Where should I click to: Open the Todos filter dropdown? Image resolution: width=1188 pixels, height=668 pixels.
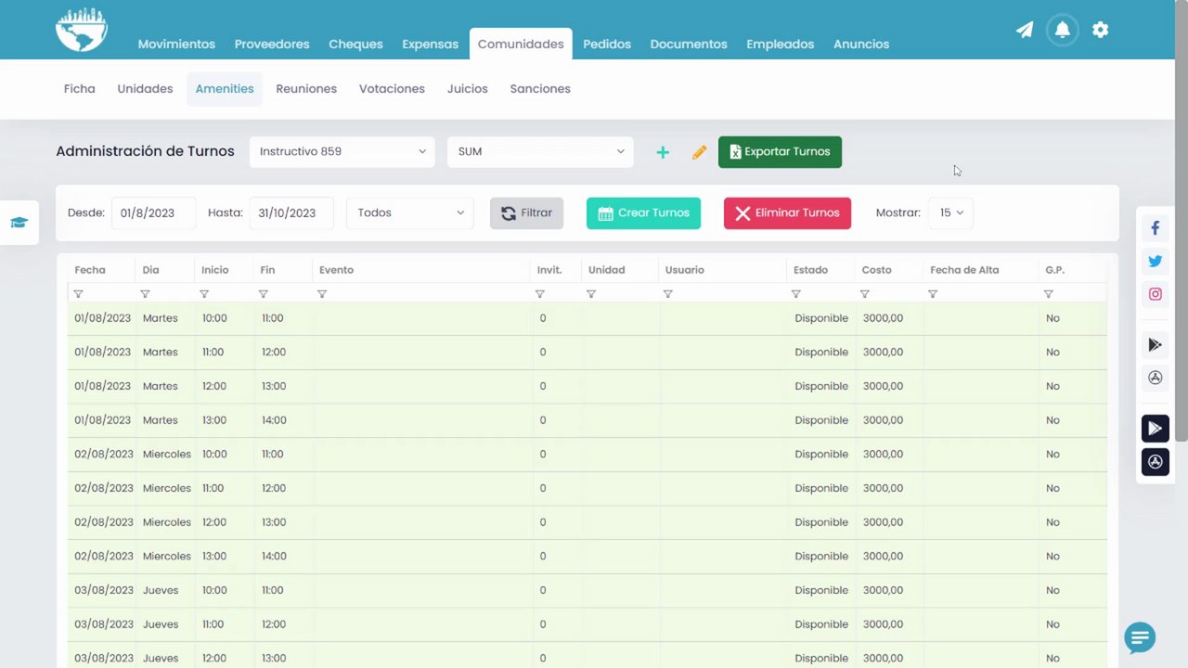[x=410, y=212]
